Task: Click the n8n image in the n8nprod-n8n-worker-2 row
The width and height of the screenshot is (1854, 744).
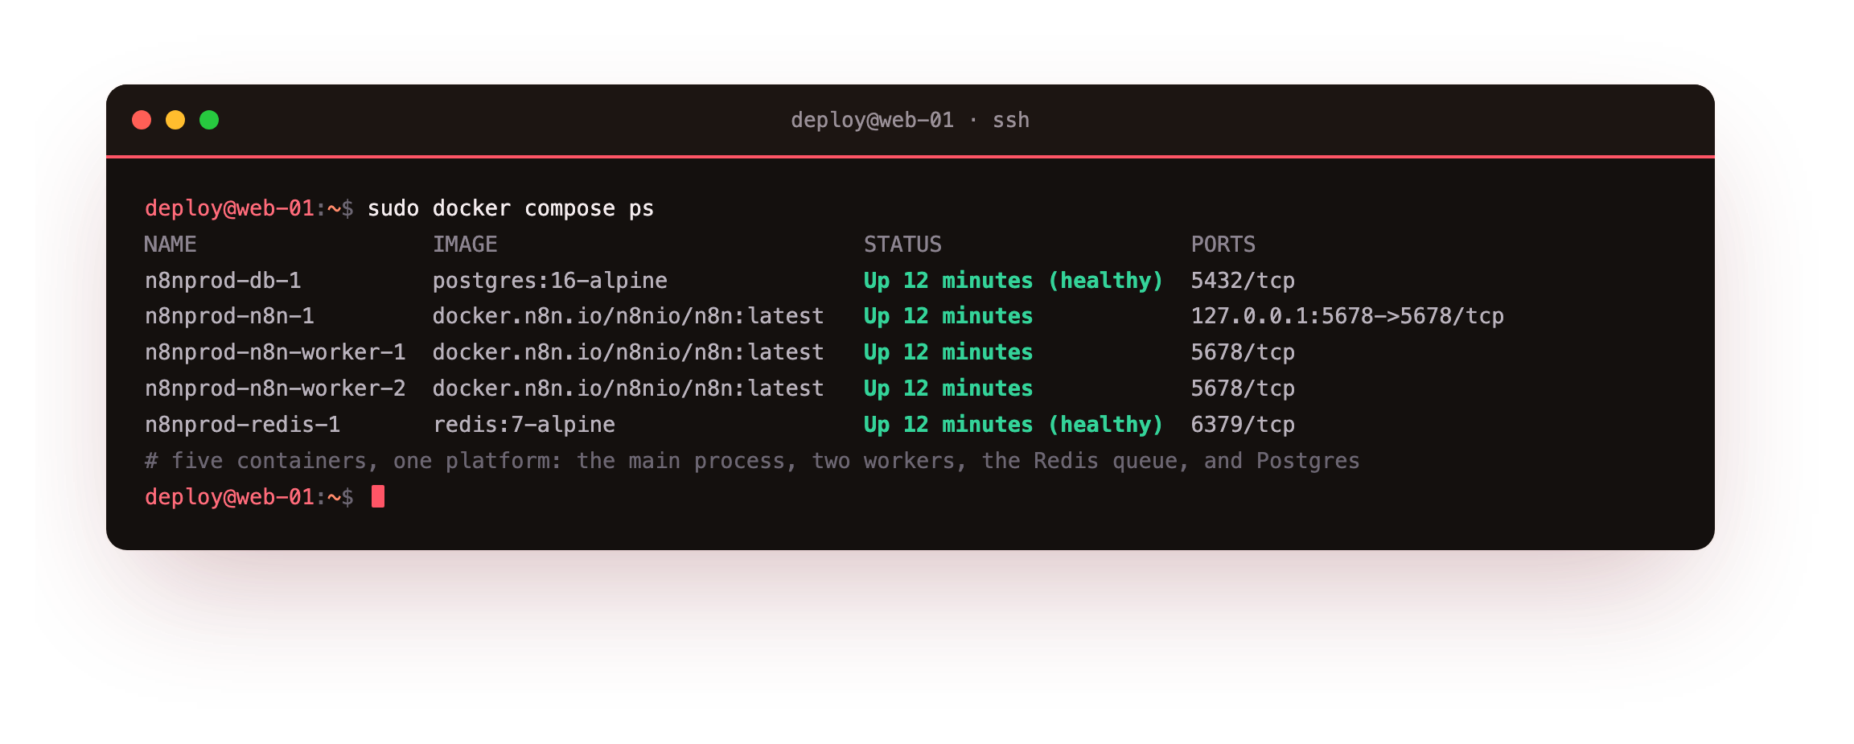Action: (x=628, y=388)
